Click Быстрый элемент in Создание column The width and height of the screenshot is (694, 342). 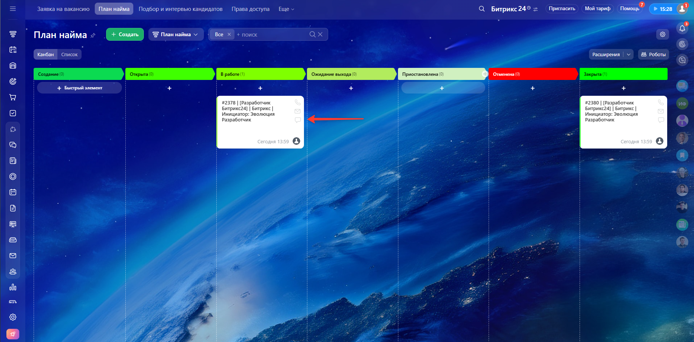pos(79,88)
